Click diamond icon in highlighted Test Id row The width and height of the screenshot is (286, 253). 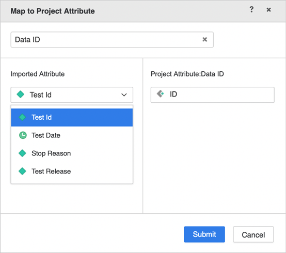point(22,117)
